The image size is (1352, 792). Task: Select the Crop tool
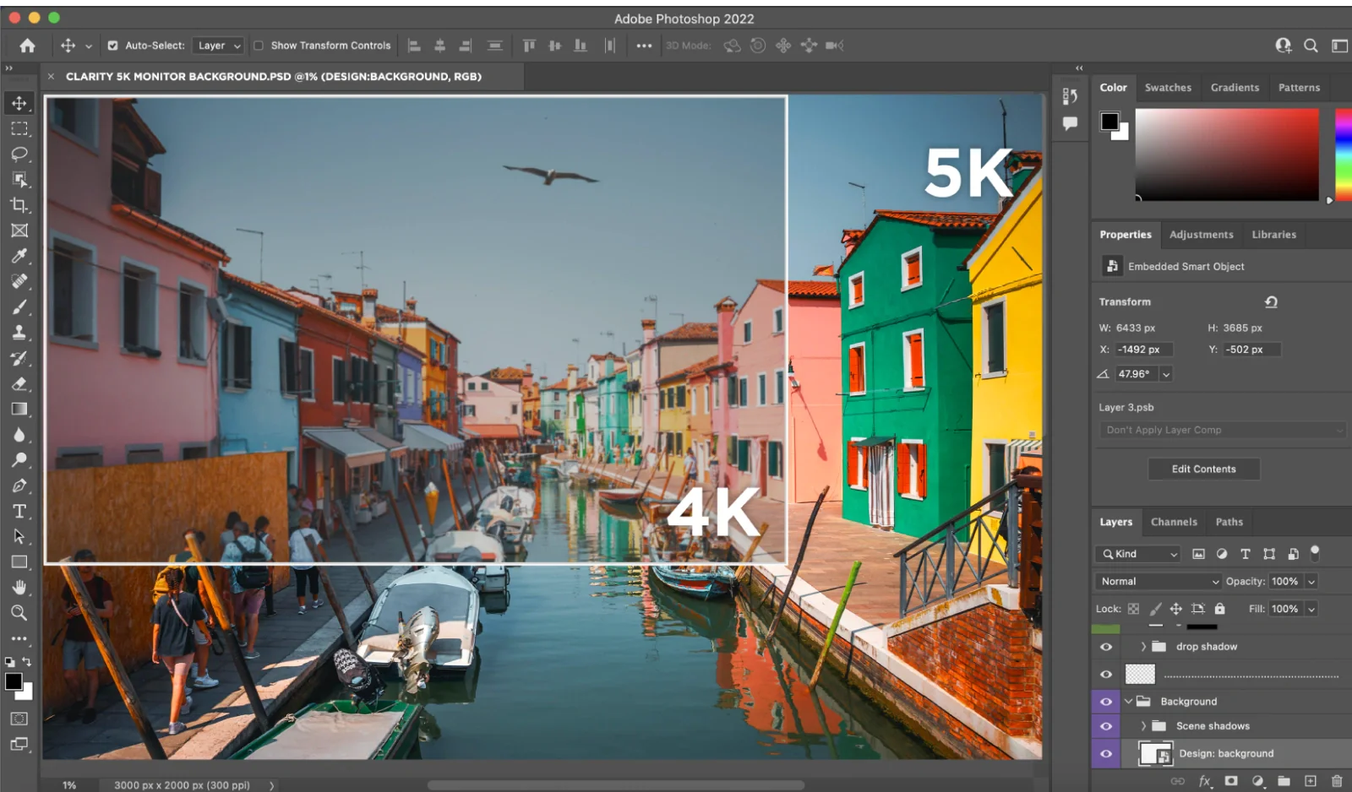coord(19,205)
